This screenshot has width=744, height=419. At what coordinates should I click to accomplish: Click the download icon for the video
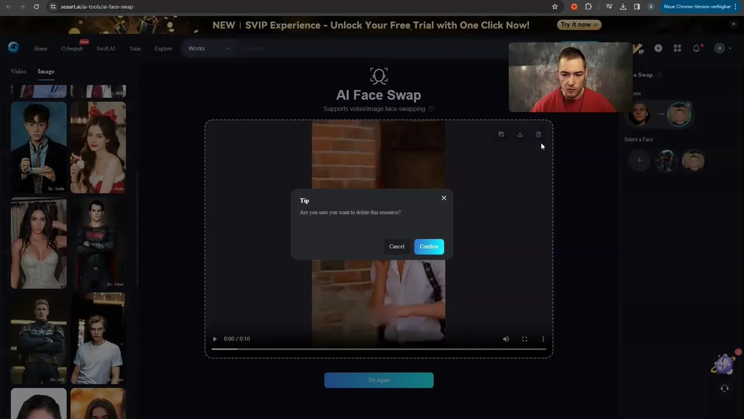point(520,134)
